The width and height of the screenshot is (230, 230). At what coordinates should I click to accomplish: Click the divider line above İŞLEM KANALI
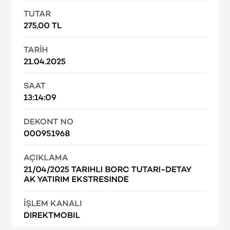[x=115, y=191]
